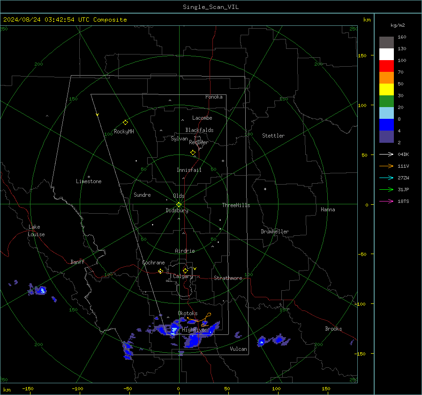Click the Calgary city label
Image resolution: width=422 pixels, height=395 pixels.
(x=183, y=276)
